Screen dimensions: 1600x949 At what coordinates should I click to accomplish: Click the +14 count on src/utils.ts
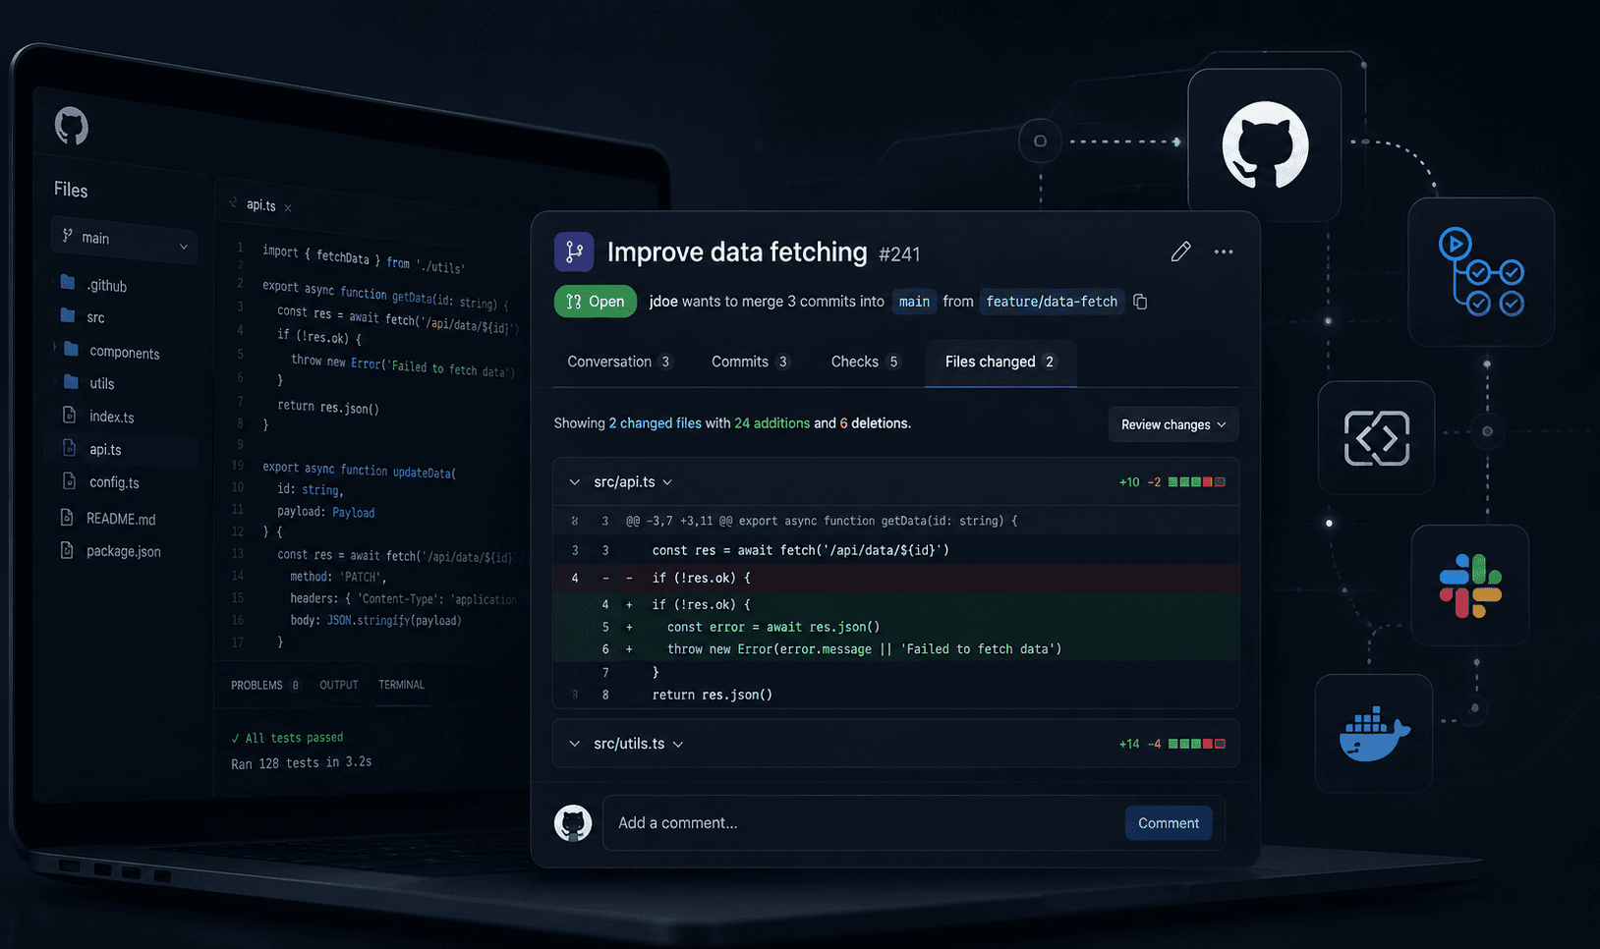1129,744
